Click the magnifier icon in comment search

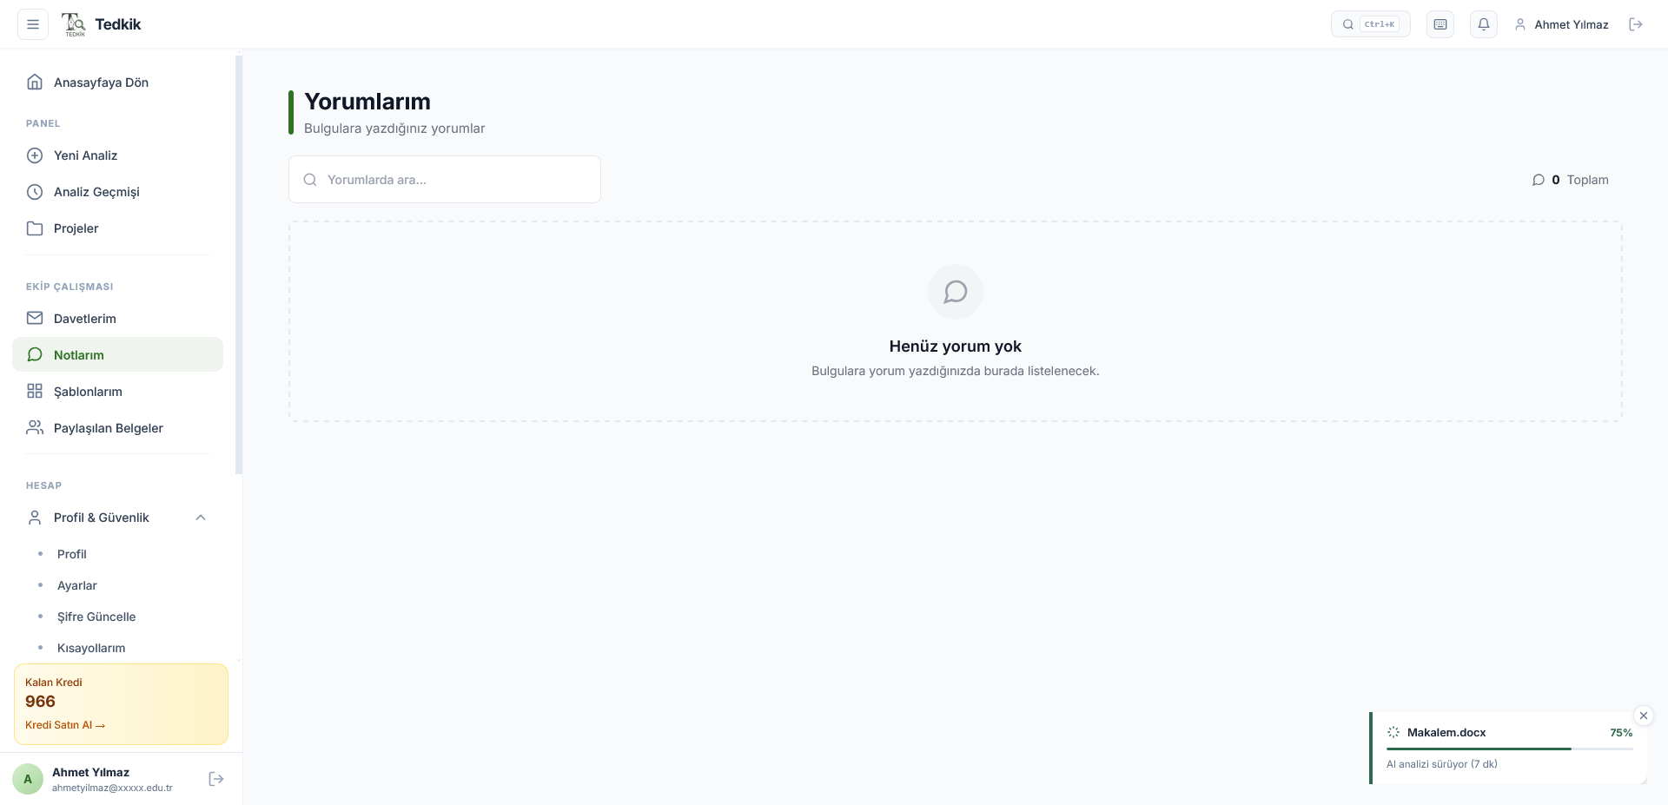click(x=310, y=180)
